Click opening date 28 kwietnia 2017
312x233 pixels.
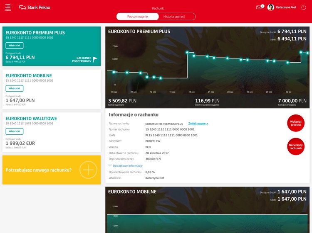coord(157,153)
